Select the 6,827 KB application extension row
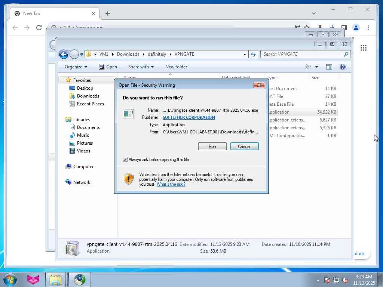383x287 pixels. [303, 120]
